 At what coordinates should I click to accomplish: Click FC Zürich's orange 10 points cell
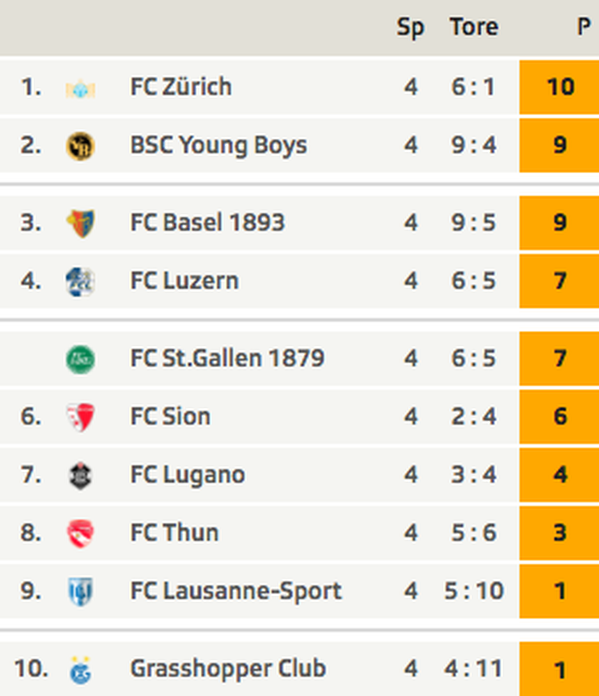point(560,87)
